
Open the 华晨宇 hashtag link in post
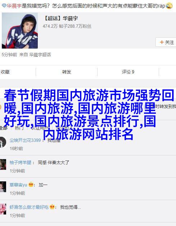pos(14,6)
